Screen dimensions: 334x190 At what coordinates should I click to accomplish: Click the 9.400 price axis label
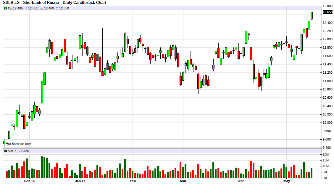point(327,148)
